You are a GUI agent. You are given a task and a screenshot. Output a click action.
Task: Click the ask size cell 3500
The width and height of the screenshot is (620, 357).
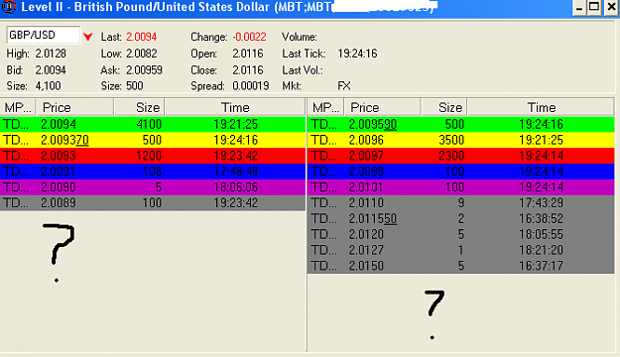click(x=451, y=140)
